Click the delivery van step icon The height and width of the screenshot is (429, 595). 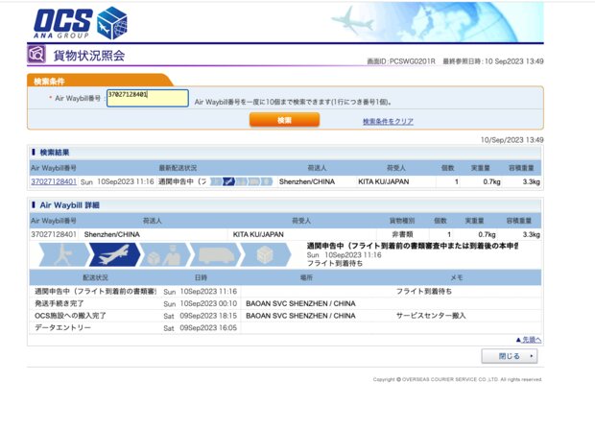click(x=215, y=254)
